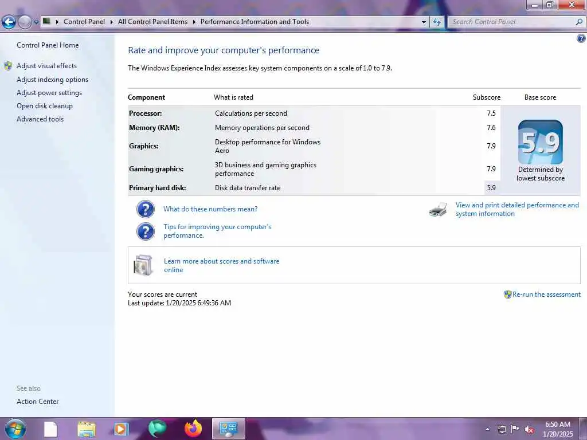Select Control Panel in the breadcrumb
The width and height of the screenshot is (587, 440).
click(84, 22)
